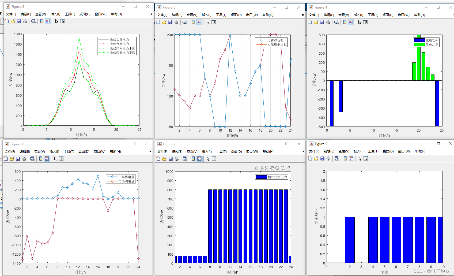Screen dimensions: 454x276
Task: Open 桌面(D) menu in Figure 9
Action: pyautogui.click(x=388, y=151)
